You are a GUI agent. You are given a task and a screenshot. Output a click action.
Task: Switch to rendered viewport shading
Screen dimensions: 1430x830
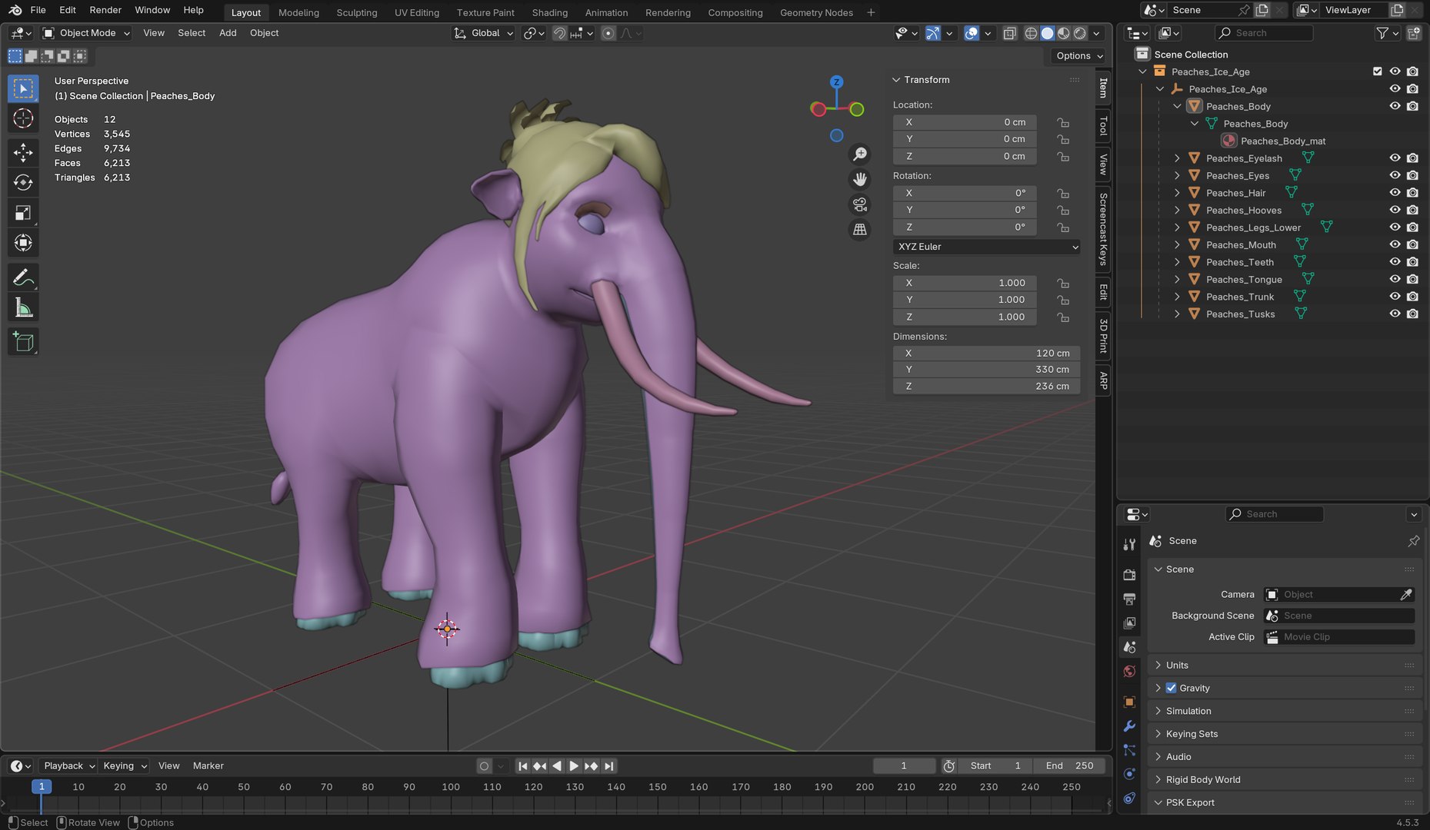(1080, 33)
